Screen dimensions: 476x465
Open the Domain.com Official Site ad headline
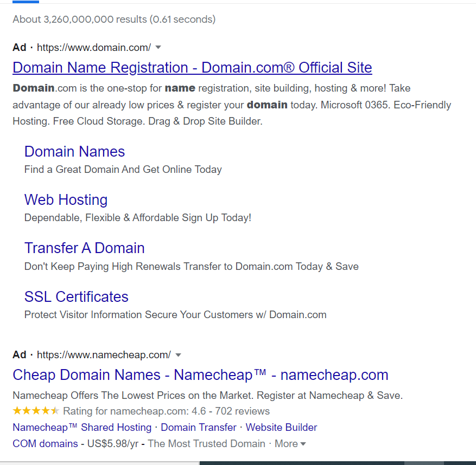coord(192,68)
